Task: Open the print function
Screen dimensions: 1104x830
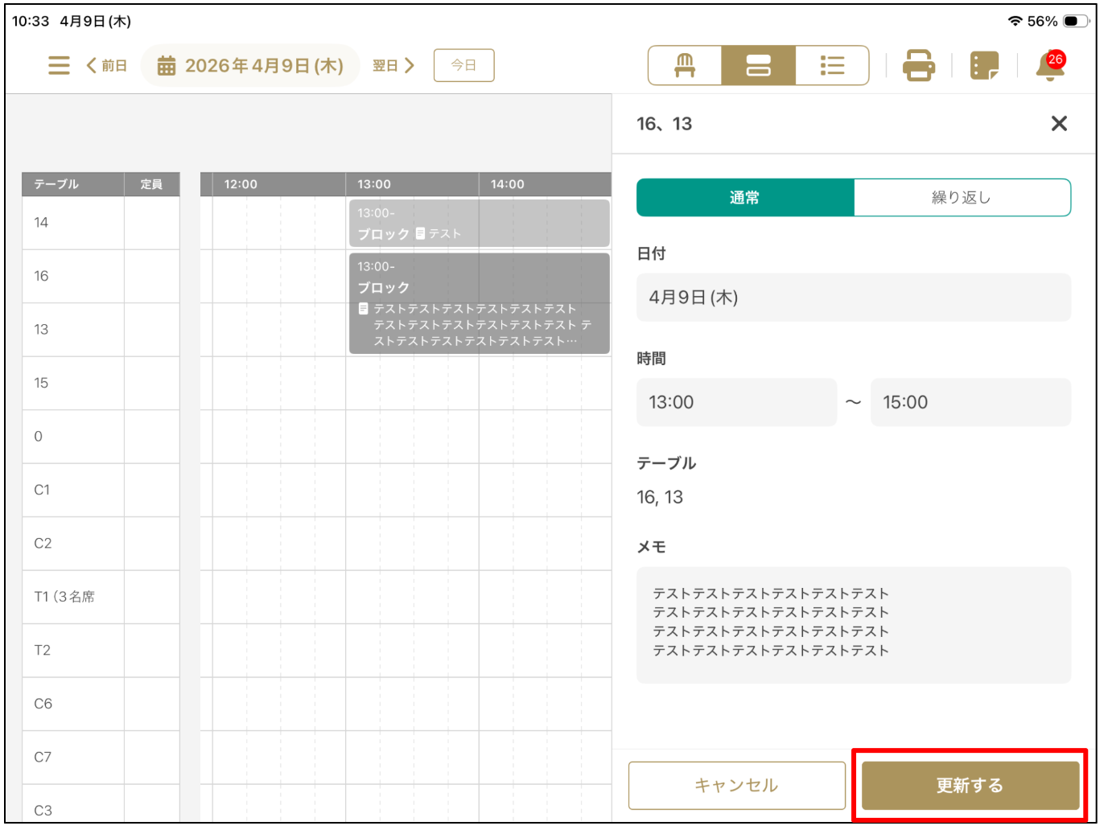Action: (918, 65)
